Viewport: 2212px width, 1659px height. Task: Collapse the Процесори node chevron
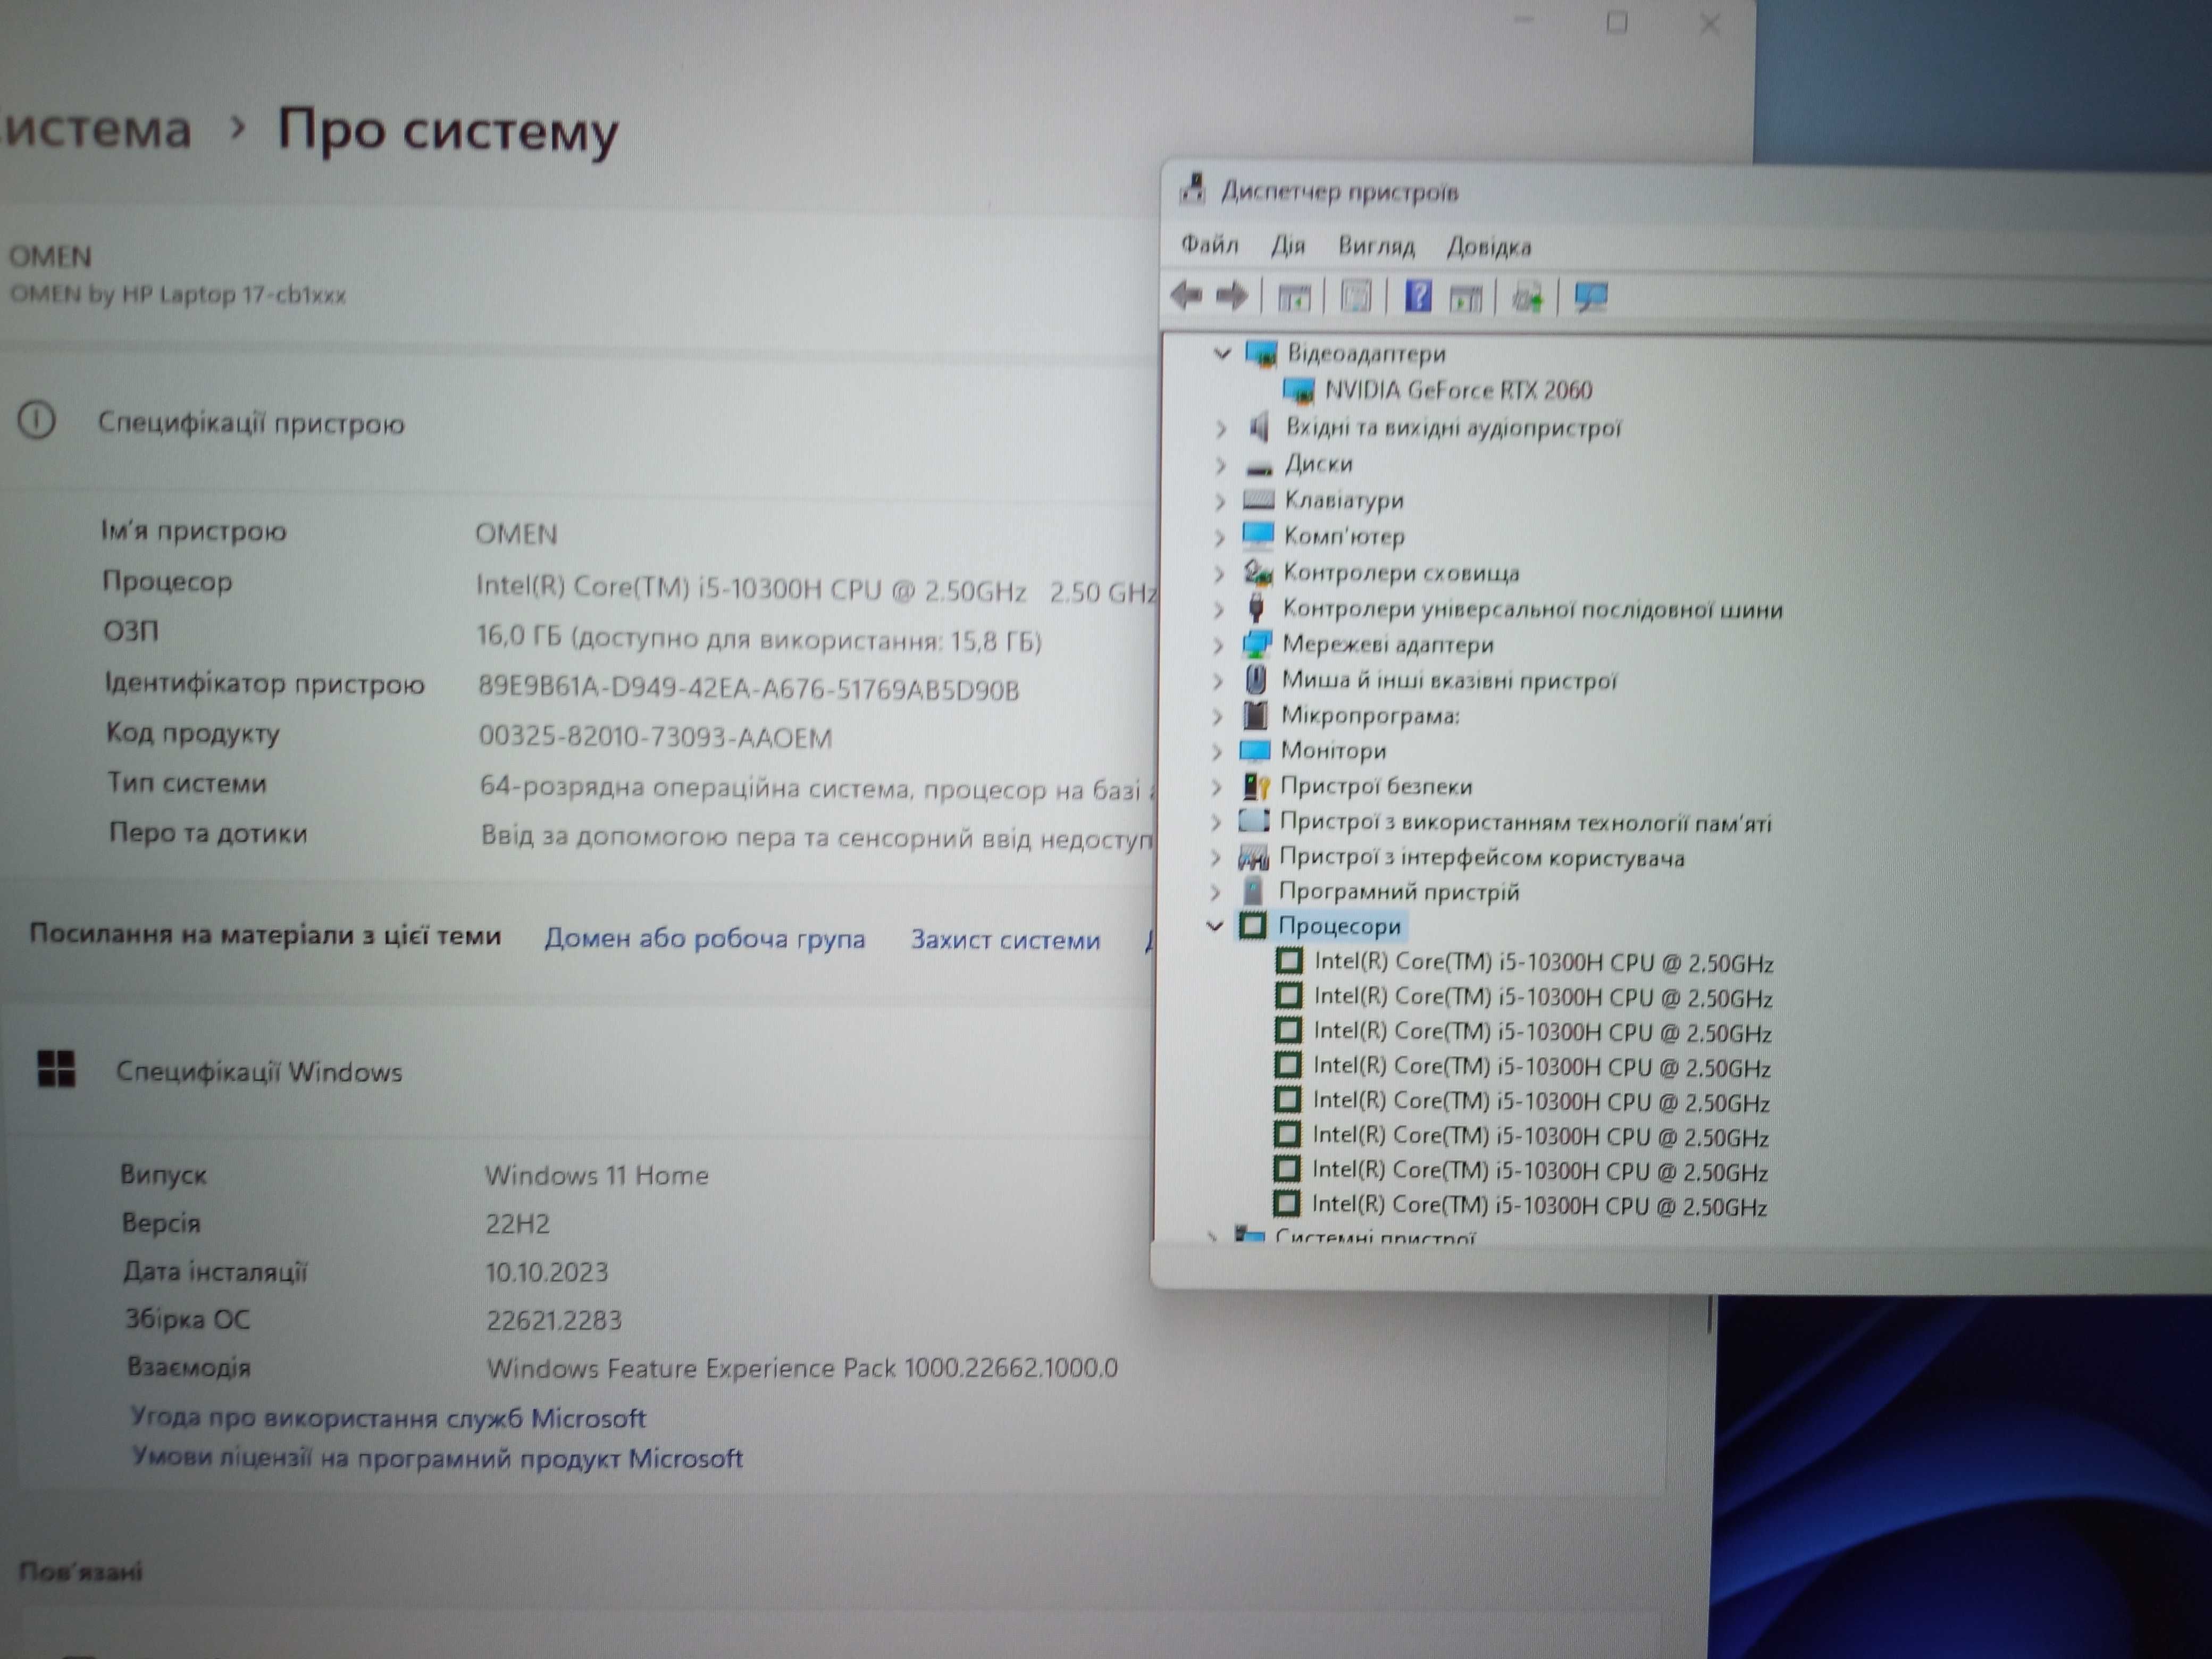pos(1214,926)
